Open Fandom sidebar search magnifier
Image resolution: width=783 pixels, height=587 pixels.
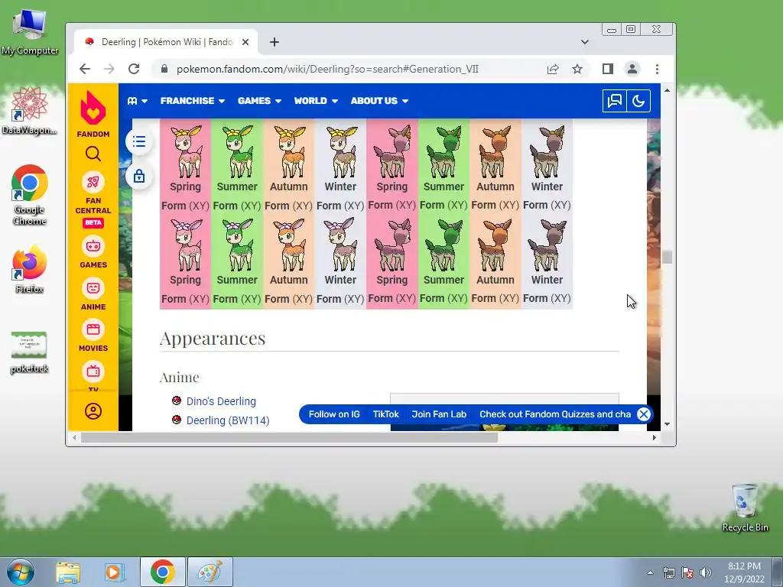93,154
